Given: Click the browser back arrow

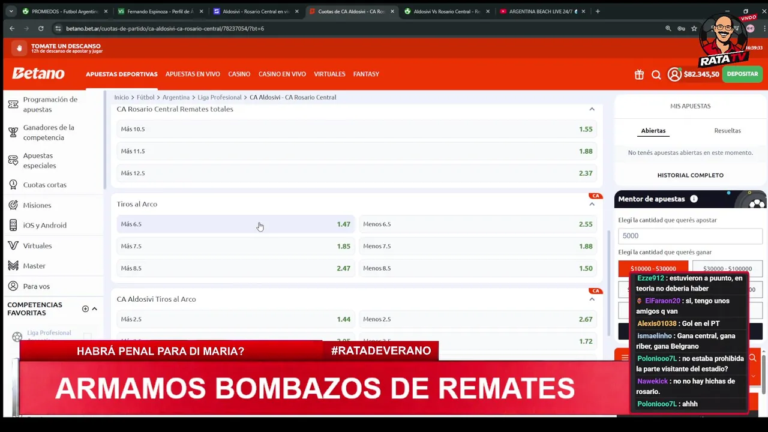Looking at the screenshot, I should [x=11, y=28].
